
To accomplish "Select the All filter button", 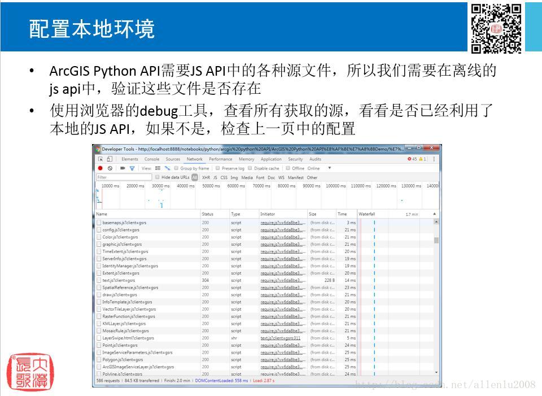I will 195,177.
